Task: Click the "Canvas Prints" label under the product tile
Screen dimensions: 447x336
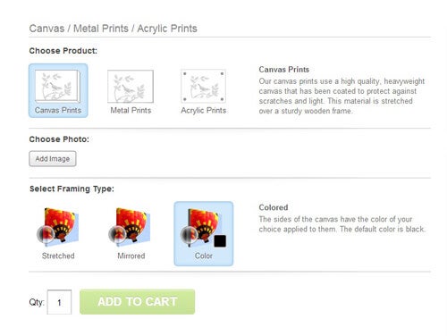Action: point(58,110)
